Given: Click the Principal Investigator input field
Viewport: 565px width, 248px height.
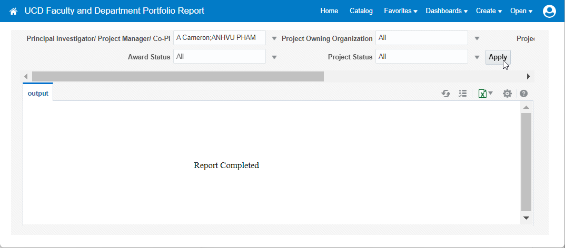Looking at the screenshot, I should tap(219, 38).
